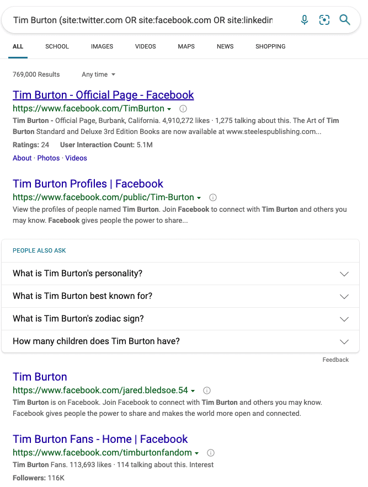Open the NEWS search tab

tap(225, 46)
